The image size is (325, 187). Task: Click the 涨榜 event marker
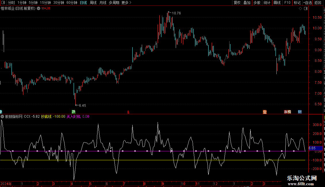[288, 112]
